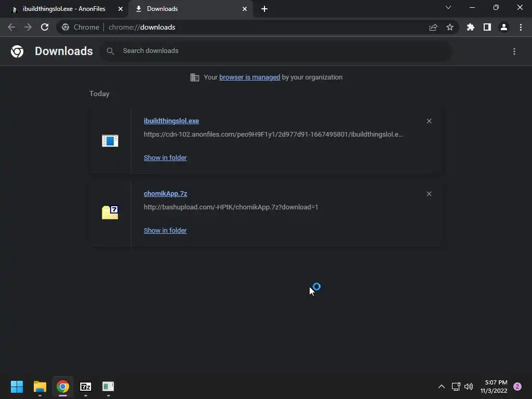Viewport: 532px width, 399px height.
Task: Click the anonfiles.com source URL text
Action: [x=273, y=135]
